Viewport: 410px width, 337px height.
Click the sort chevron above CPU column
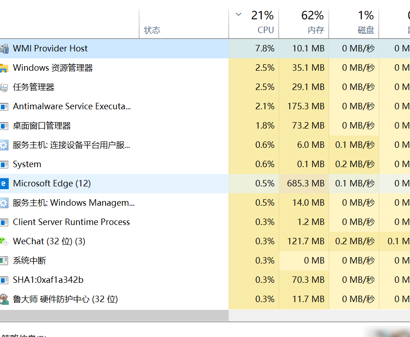(x=238, y=14)
